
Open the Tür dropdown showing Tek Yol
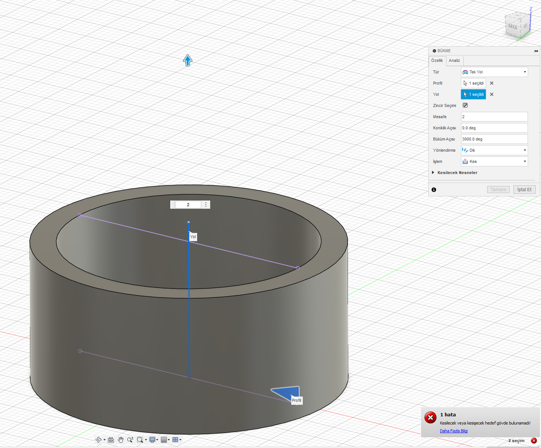coord(494,72)
